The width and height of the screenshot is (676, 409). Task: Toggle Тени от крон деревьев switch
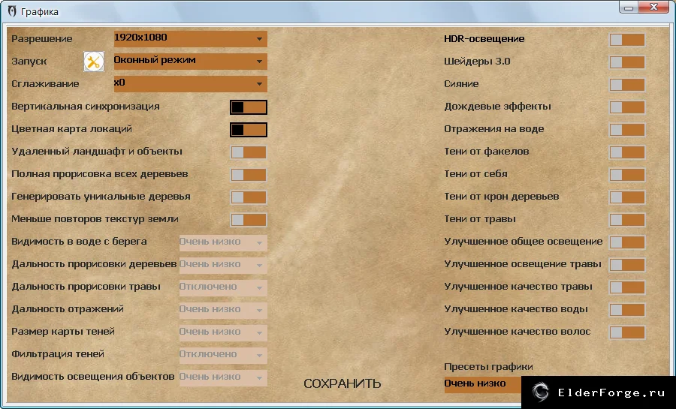coord(627,197)
